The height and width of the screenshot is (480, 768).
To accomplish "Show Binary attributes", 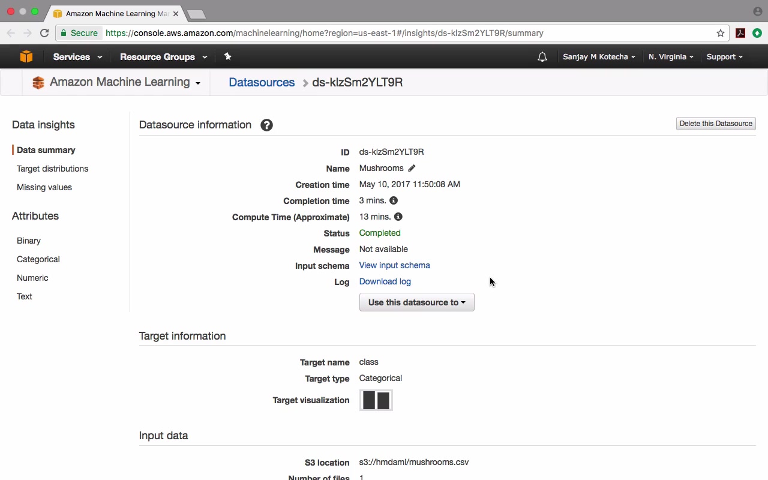I will pyautogui.click(x=29, y=241).
